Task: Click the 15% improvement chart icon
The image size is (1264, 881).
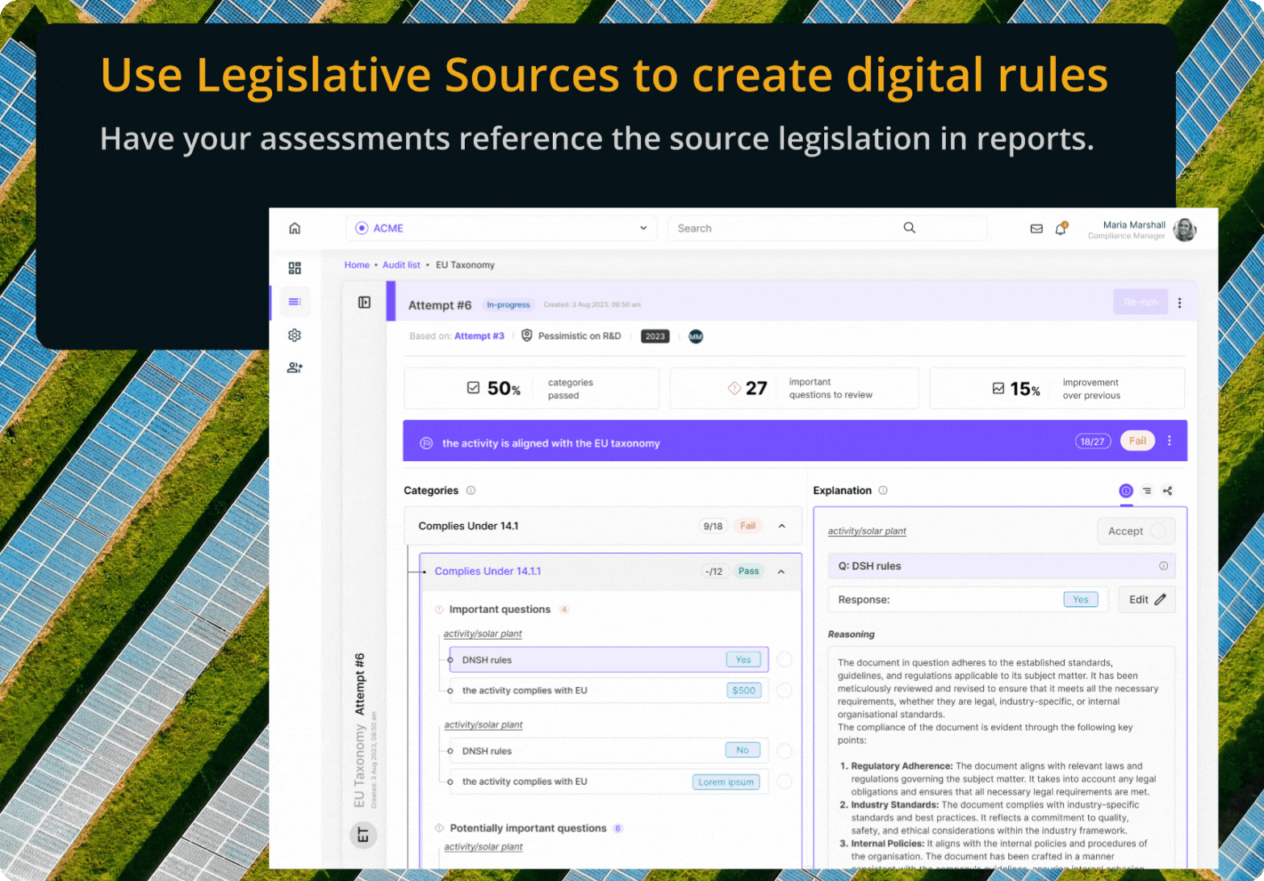Action: pos(998,388)
